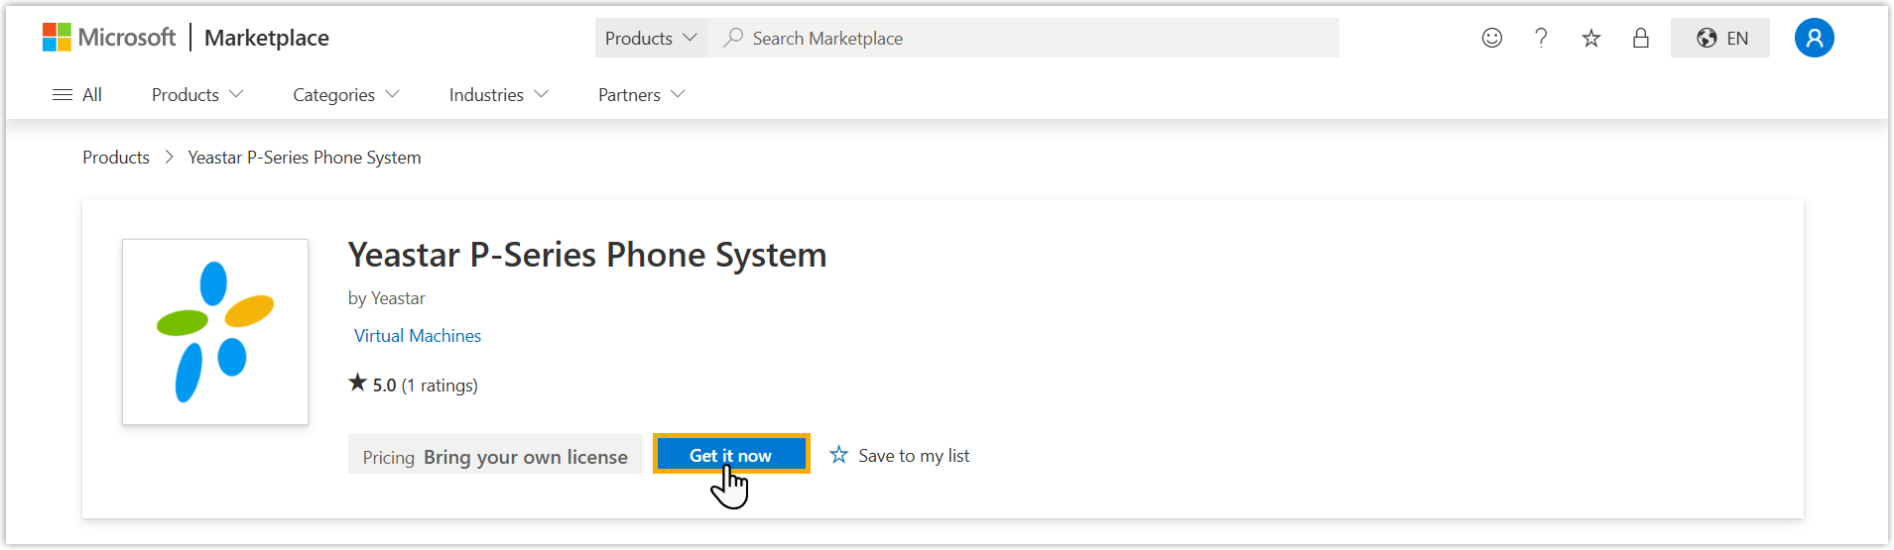Focus the Search Marketplace field

(x=1032, y=38)
